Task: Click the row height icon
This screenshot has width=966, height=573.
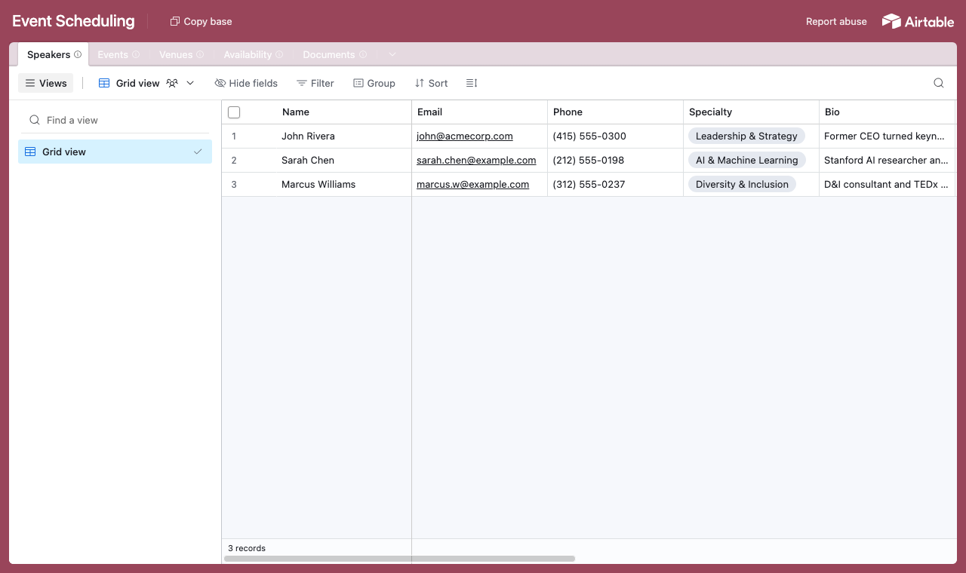Action: click(x=472, y=83)
